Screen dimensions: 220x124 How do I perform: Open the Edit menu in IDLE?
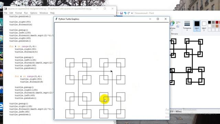11,13
